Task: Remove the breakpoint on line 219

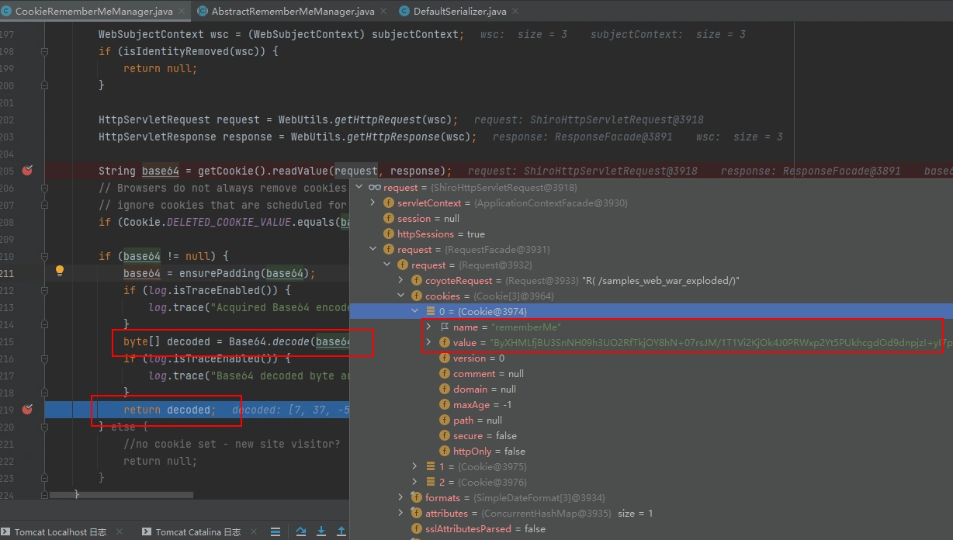Action: (28, 410)
